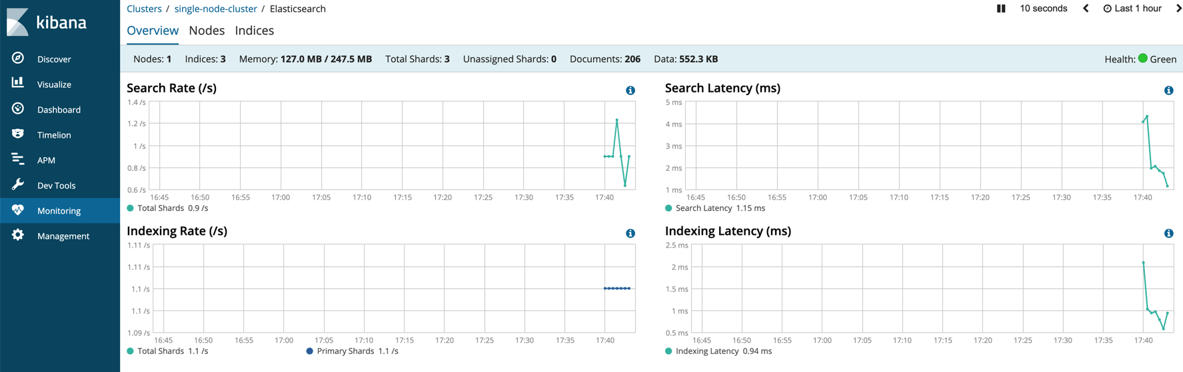Image resolution: width=1183 pixels, height=372 pixels.
Task: Open the 10 seconds refresh interval picker
Action: 1044,9
